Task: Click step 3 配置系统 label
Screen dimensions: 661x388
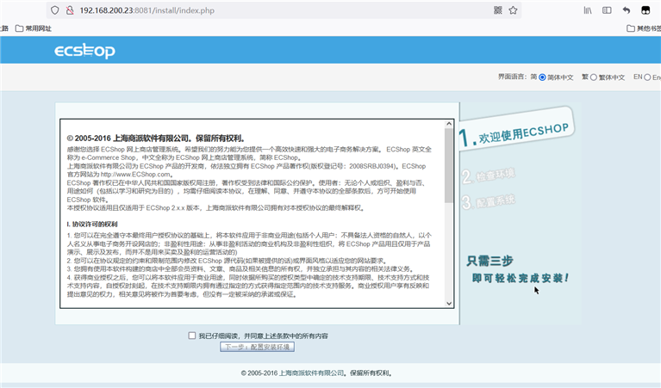Action: [488, 201]
